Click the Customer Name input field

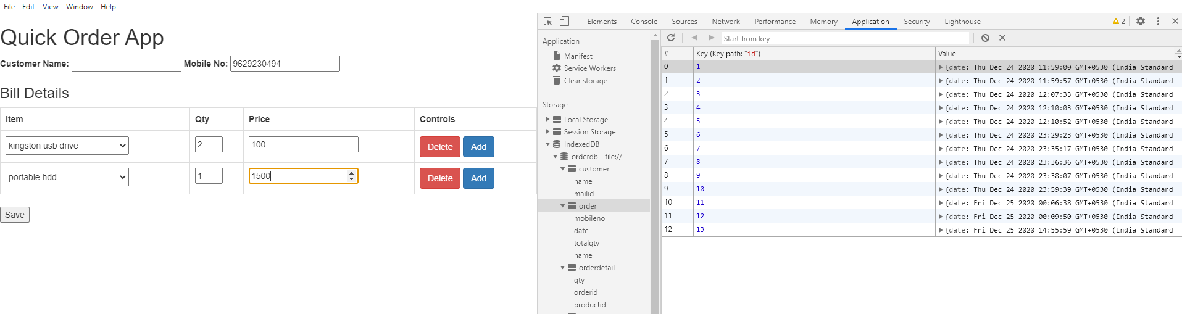[x=127, y=64]
